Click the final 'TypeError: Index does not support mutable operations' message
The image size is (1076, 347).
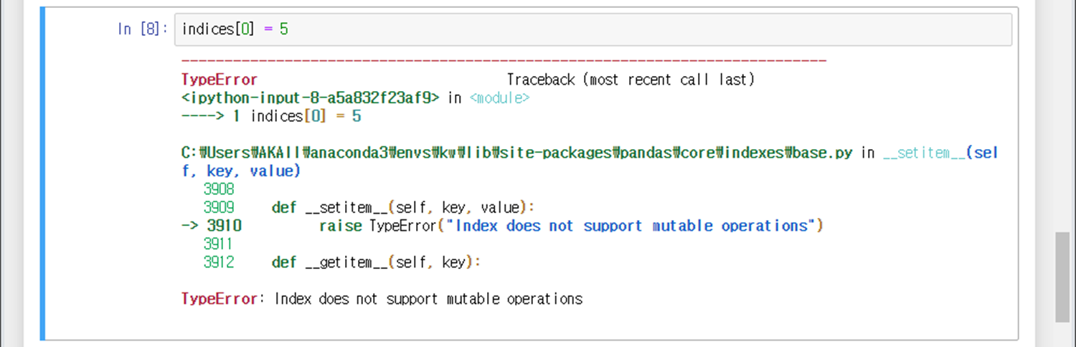click(382, 299)
